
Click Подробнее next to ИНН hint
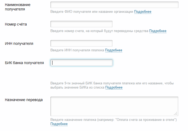coord(114,50)
